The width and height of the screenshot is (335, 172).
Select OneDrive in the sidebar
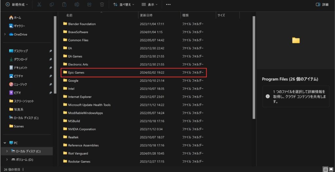point(18,34)
